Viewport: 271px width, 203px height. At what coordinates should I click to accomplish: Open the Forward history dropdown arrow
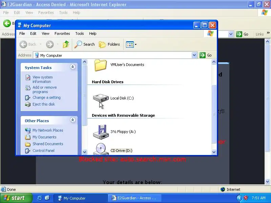(x=58, y=44)
